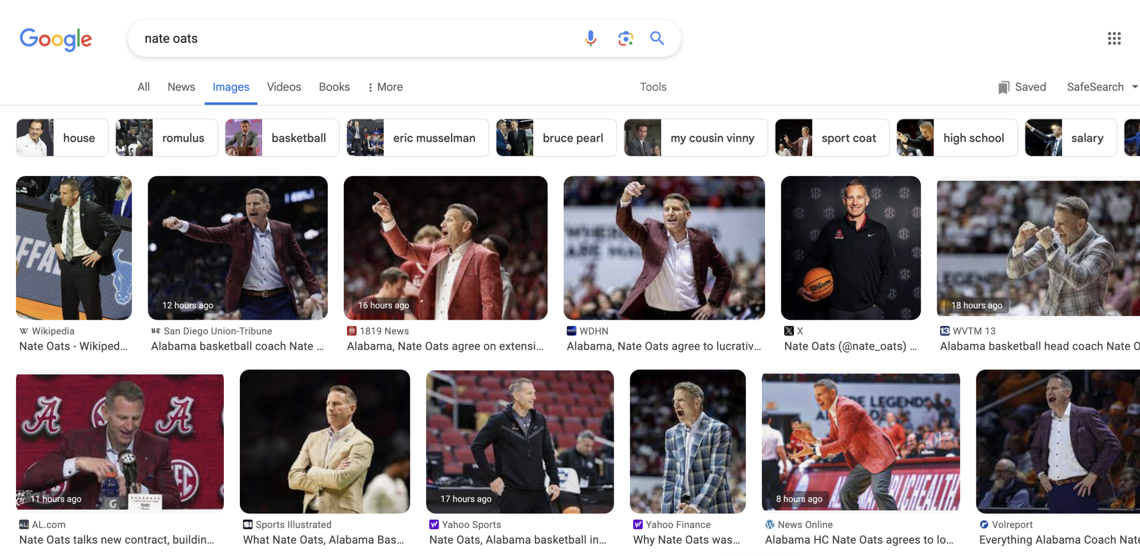Viewport: 1140px width, 556px height.
Task: Open the AL.com press conference thumbnail
Action: pyautogui.click(x=120, y=441)
